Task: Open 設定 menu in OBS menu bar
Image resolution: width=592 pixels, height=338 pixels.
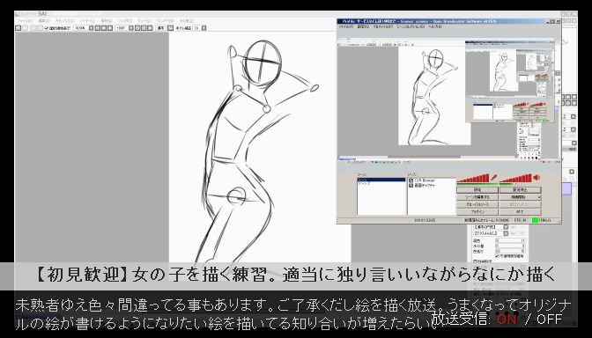Action: tap(363, 26)
